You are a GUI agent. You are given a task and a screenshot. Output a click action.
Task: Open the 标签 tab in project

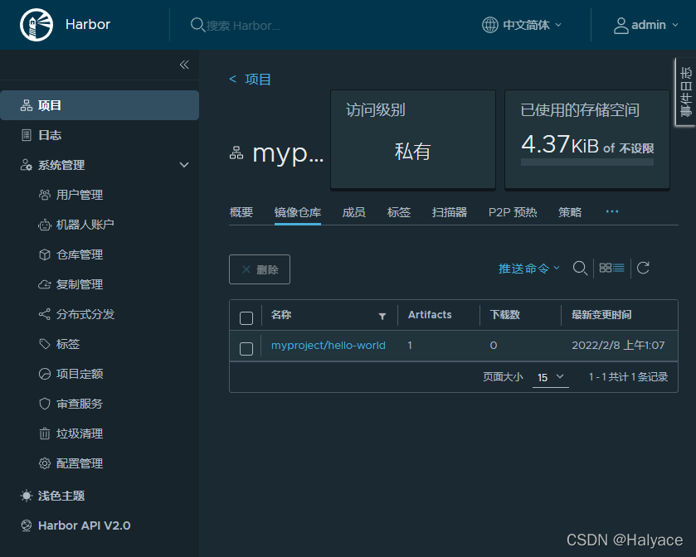[x=398, y=212]
